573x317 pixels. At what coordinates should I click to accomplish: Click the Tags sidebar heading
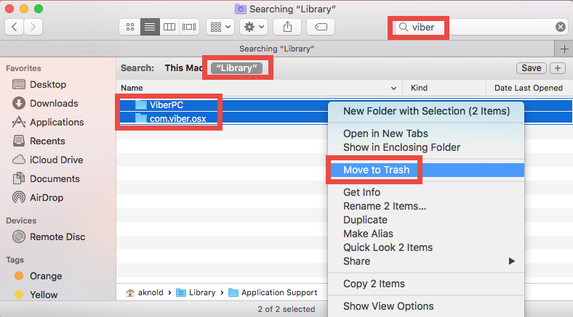click(15, 260)
